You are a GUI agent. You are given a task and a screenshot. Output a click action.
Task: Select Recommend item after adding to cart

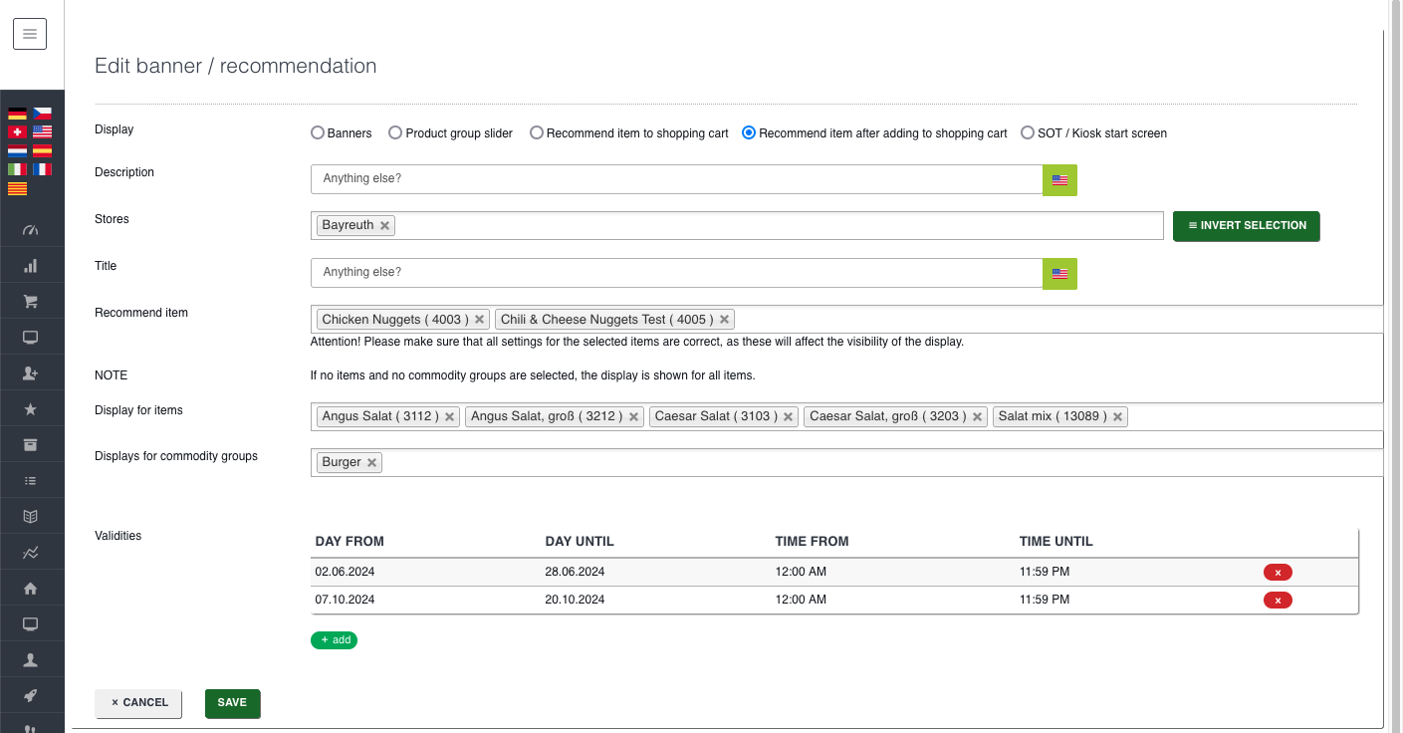tap(749, 132)
